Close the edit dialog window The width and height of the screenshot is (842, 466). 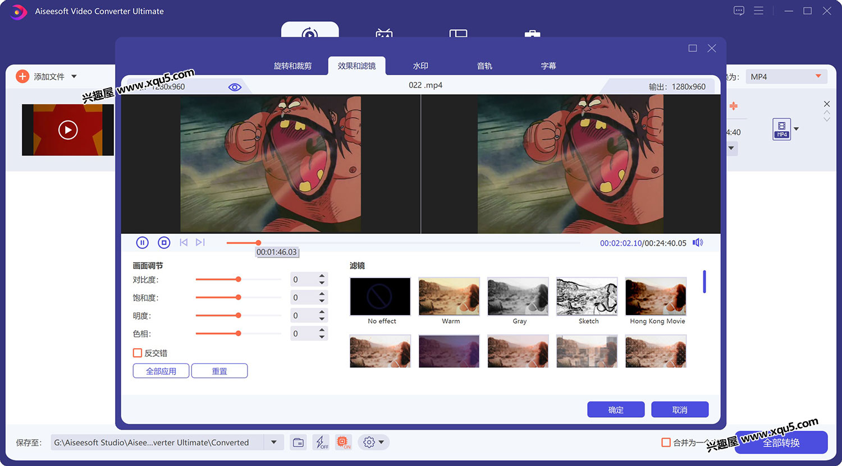coord(712,48)
